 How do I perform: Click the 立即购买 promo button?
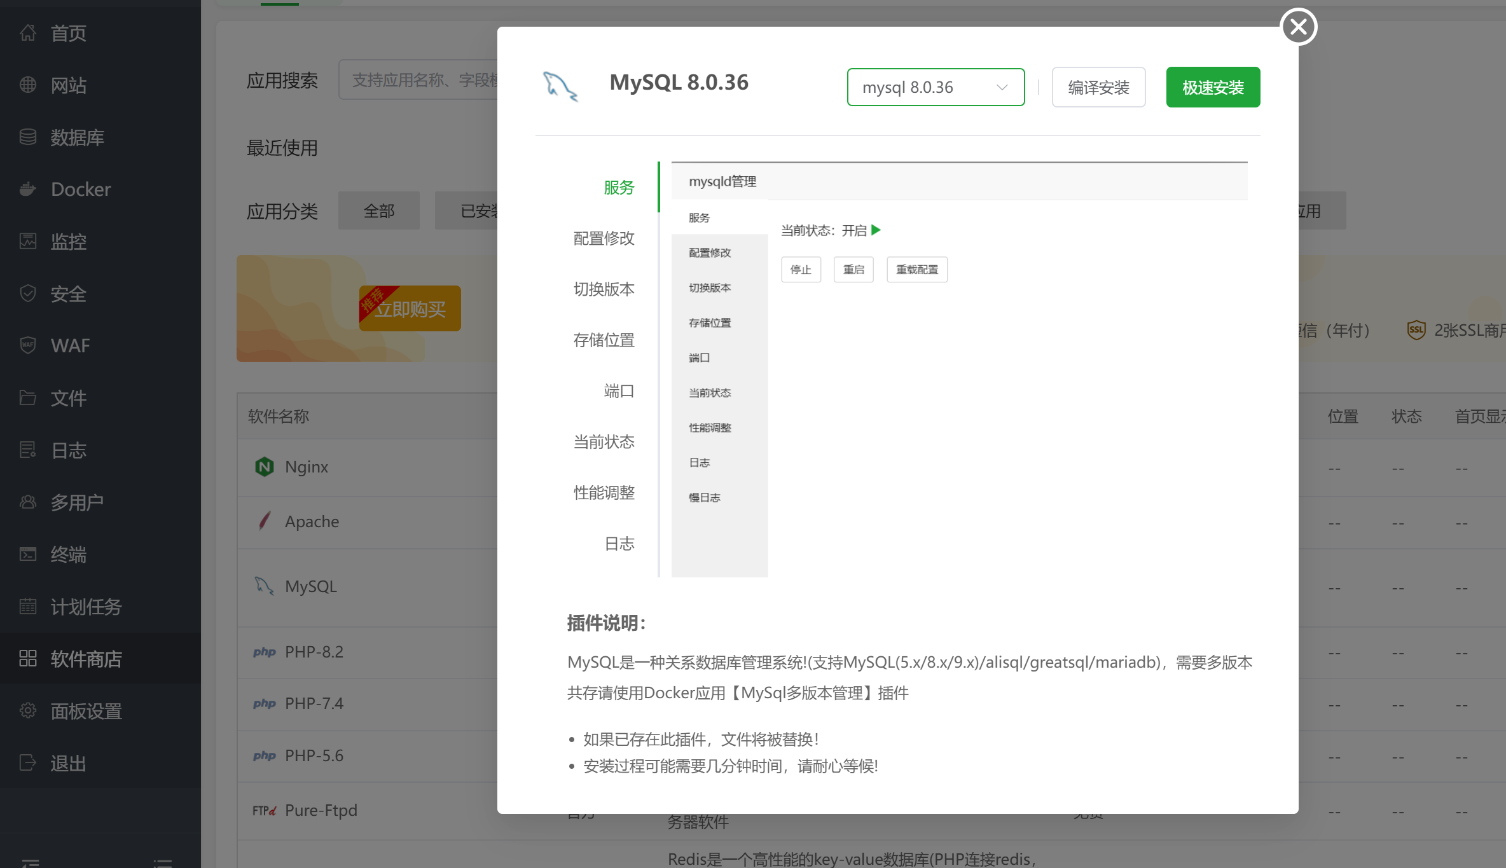click(410, 309)
